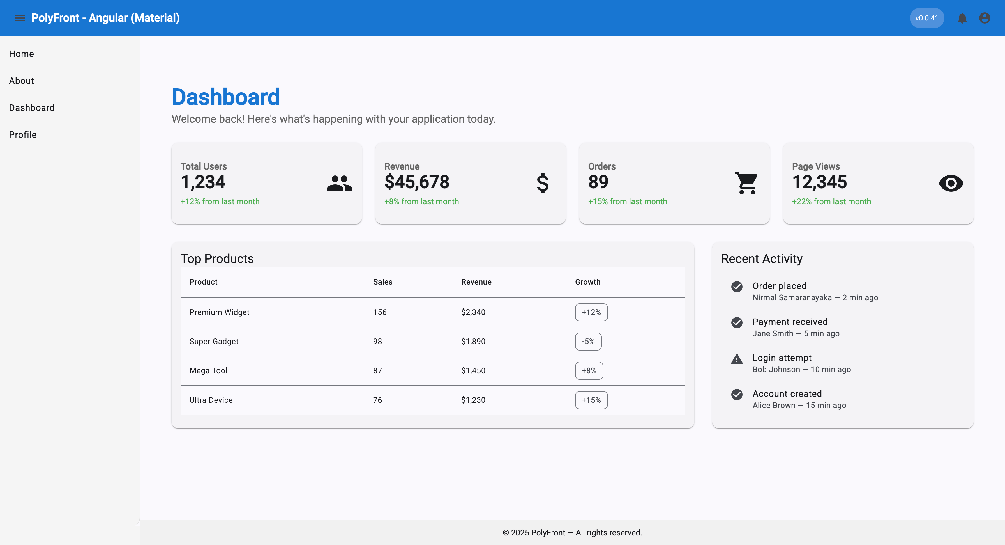The width and height of the screenshot is (1005, 545).
Task: Click the v0.0.41 version chip
Action: coord(926,18)
